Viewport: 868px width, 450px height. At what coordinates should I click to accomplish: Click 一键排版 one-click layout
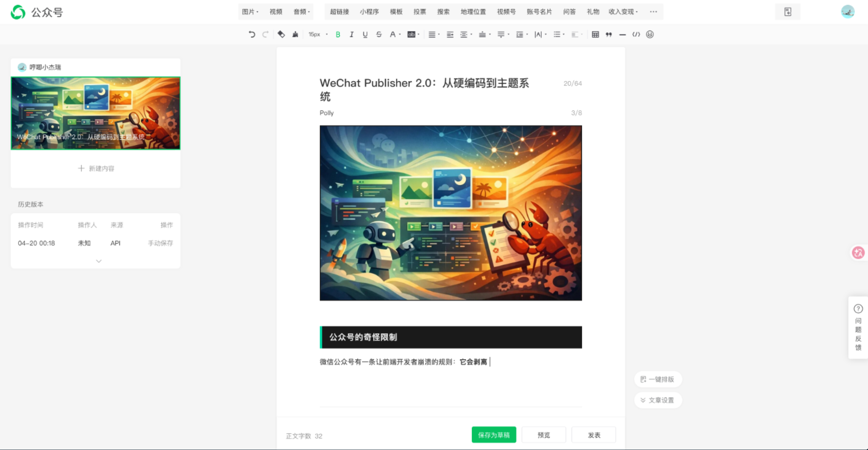point(658,379)
